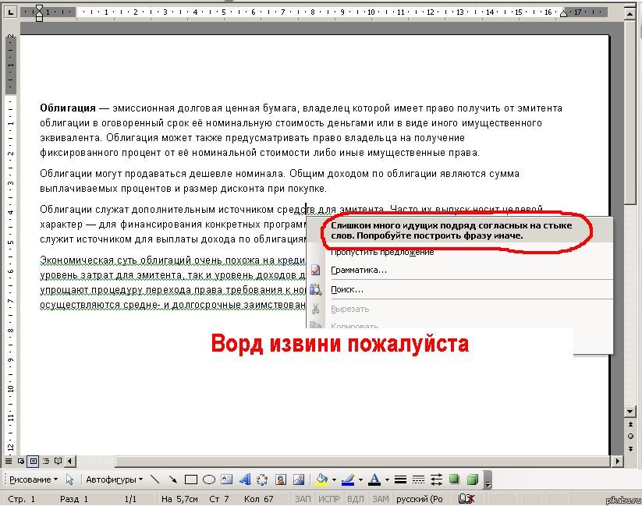Toggle extend selection via ВДЛ indicator
642x506 pixels.
[x=356, y=499]
